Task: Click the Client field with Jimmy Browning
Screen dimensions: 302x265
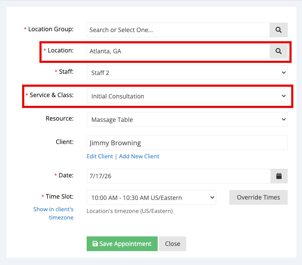Action: click(x=187, y=143)
